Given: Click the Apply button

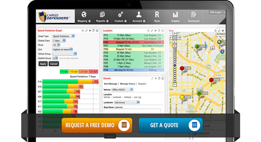Looking at the screenshot, I should click(x=43, y=64).
